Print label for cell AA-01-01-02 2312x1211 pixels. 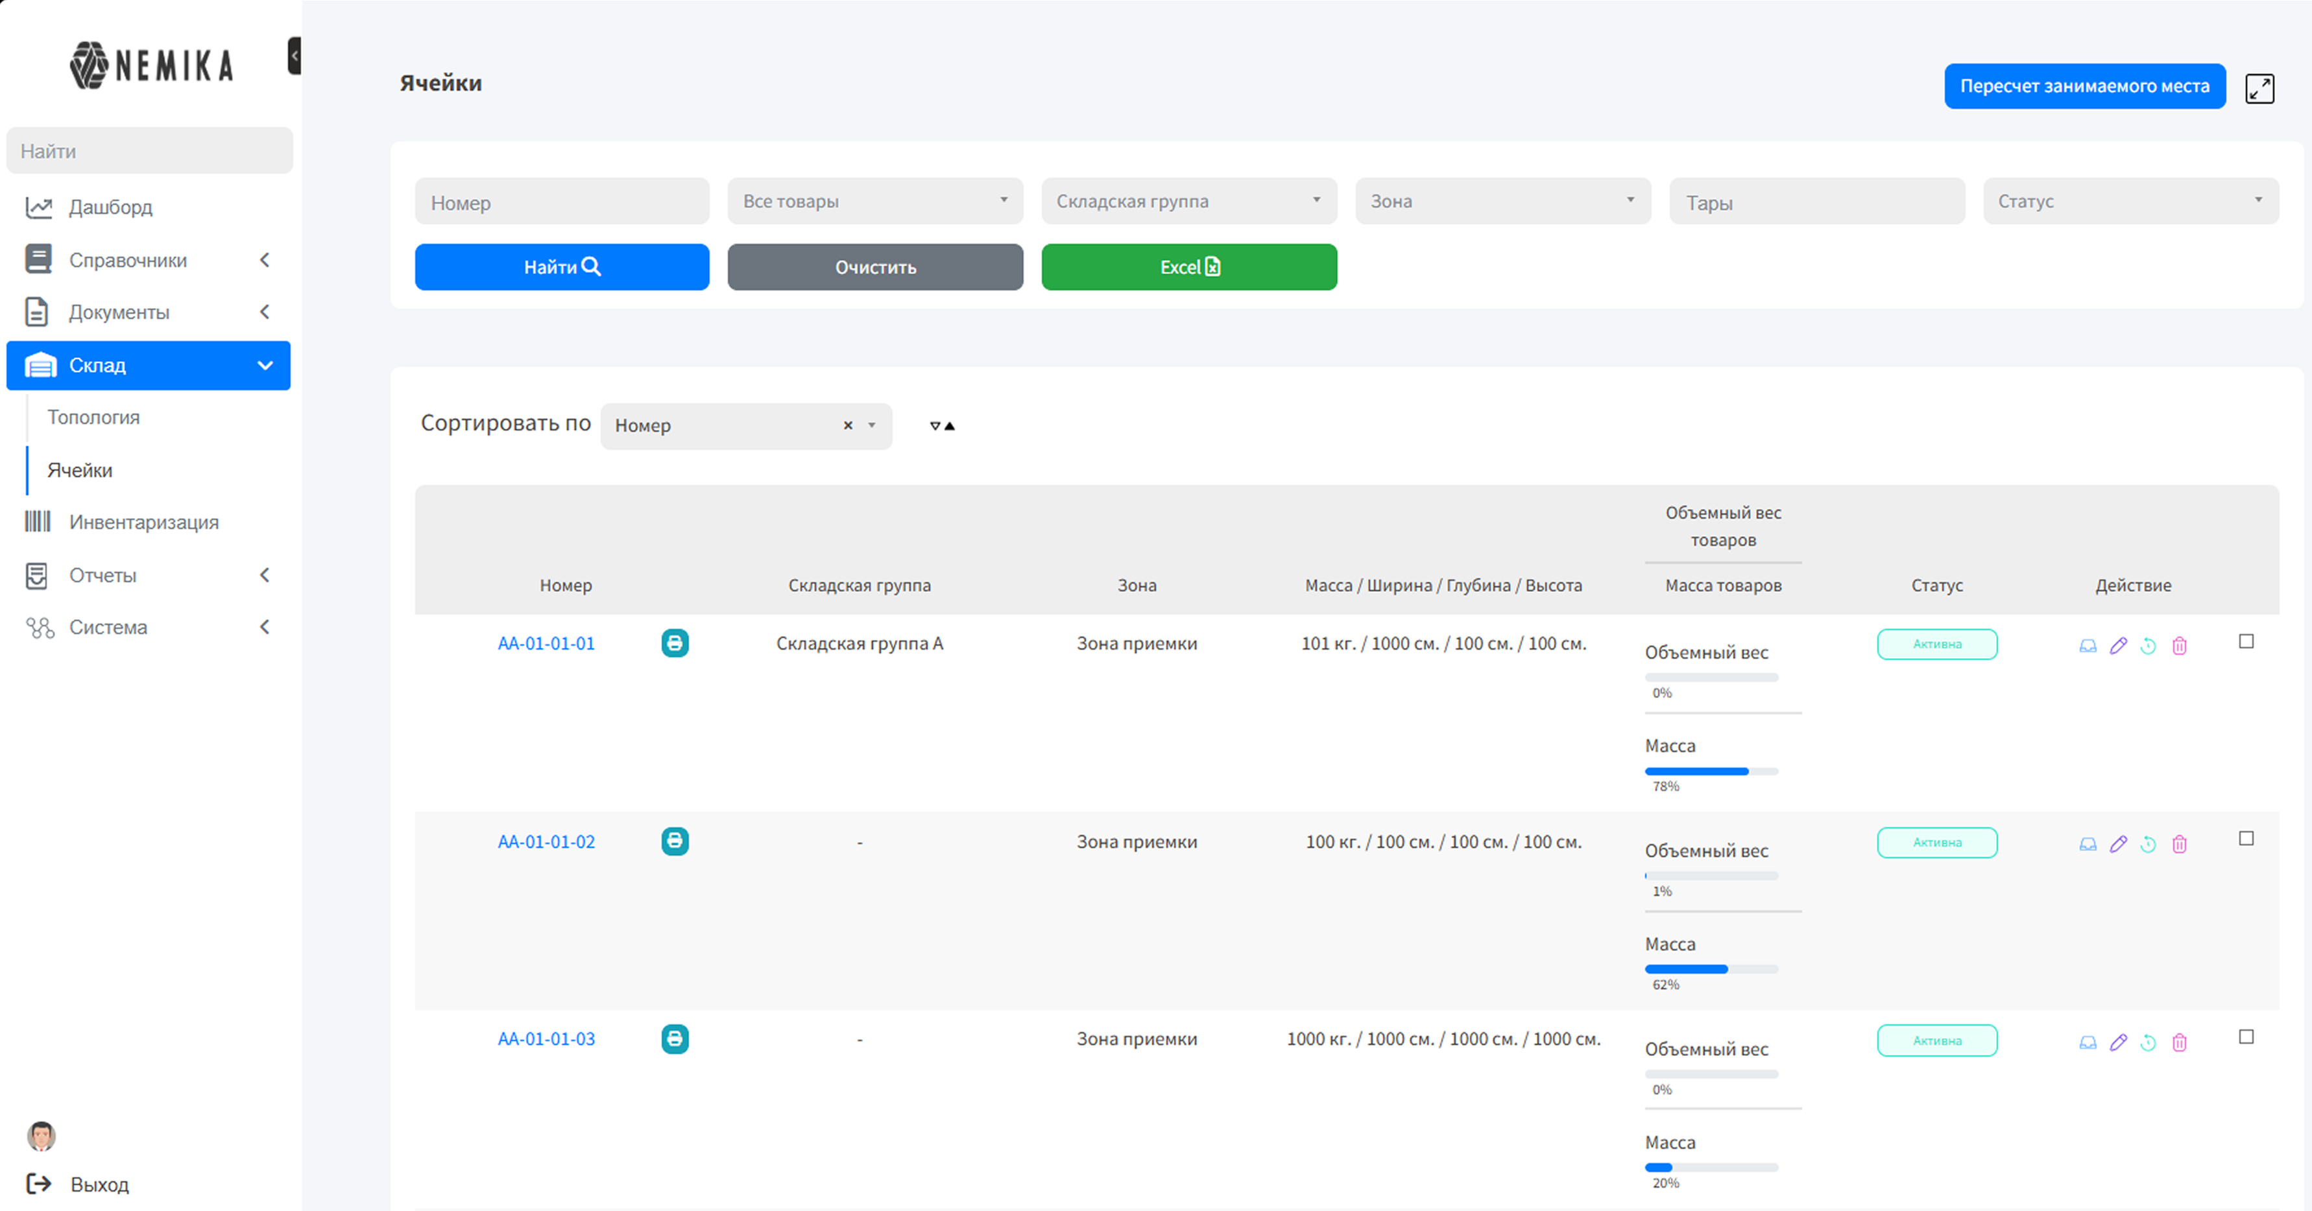tap(675, 841)
